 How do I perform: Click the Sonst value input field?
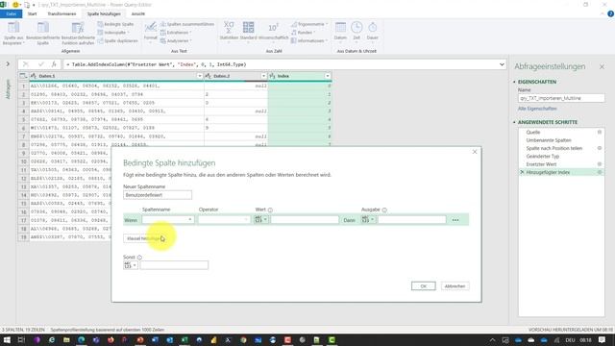pyautogui.click(x=174, y=265)
